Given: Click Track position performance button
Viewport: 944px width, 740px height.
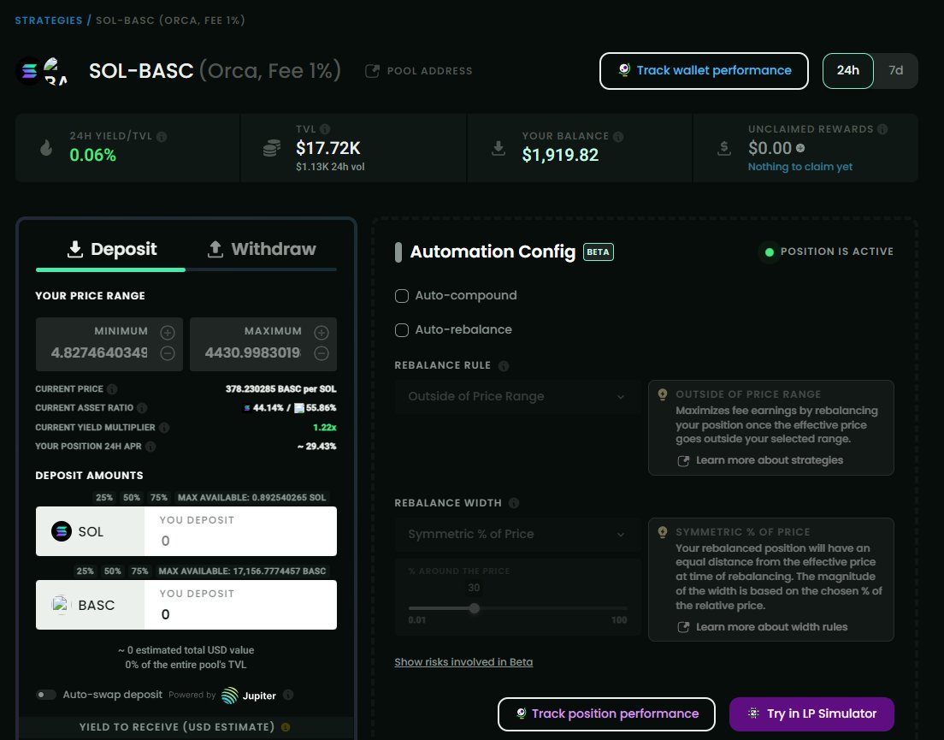Looking at the screenshot, I should [x=606, y=714].
